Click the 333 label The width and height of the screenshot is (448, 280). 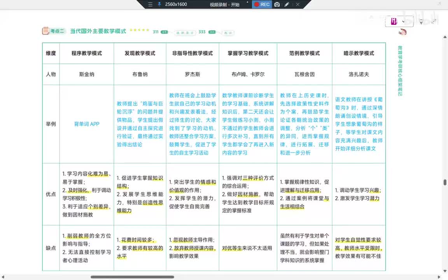click(202, 32)
